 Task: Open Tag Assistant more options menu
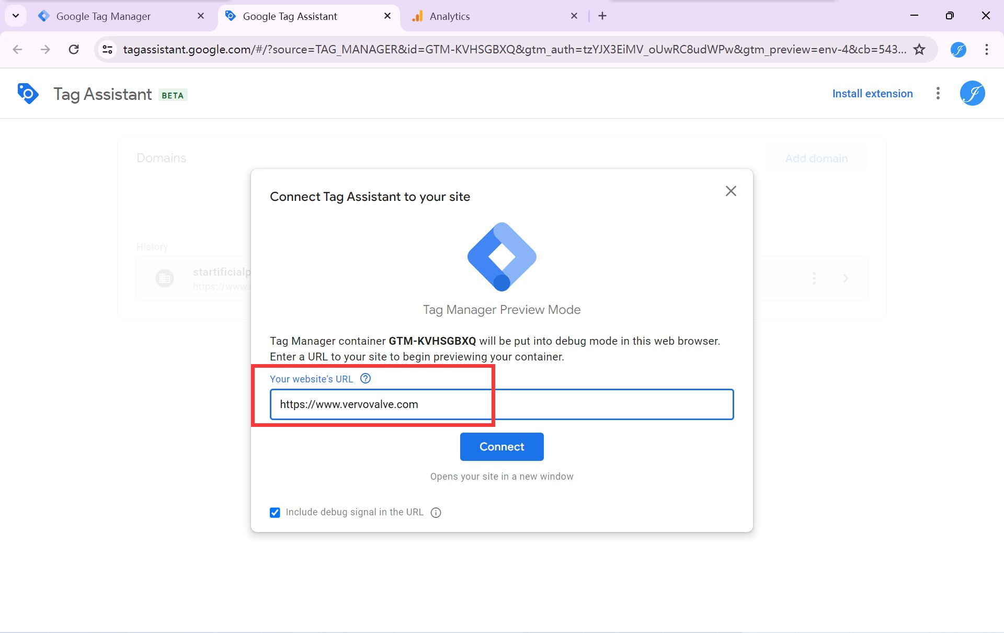(938, 94)
